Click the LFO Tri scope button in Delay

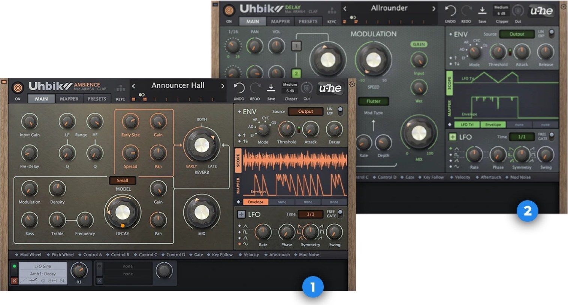467,125
